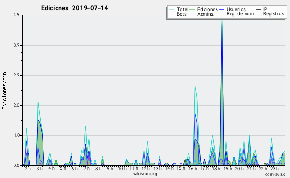290x178 pixels.
Task: Click the chart title Ediciones 2019-07-14
Action: 74,8
